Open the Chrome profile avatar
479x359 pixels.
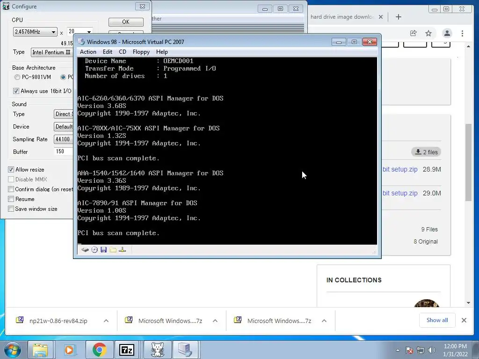[x=447, y=33]
